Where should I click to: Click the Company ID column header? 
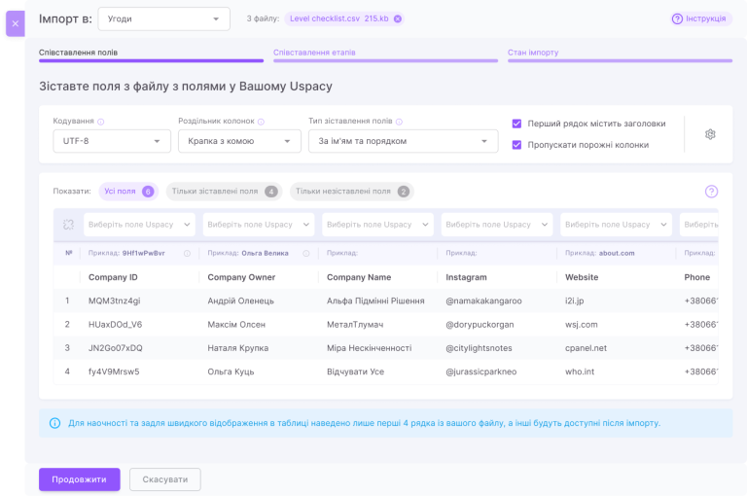pos(113,277)
